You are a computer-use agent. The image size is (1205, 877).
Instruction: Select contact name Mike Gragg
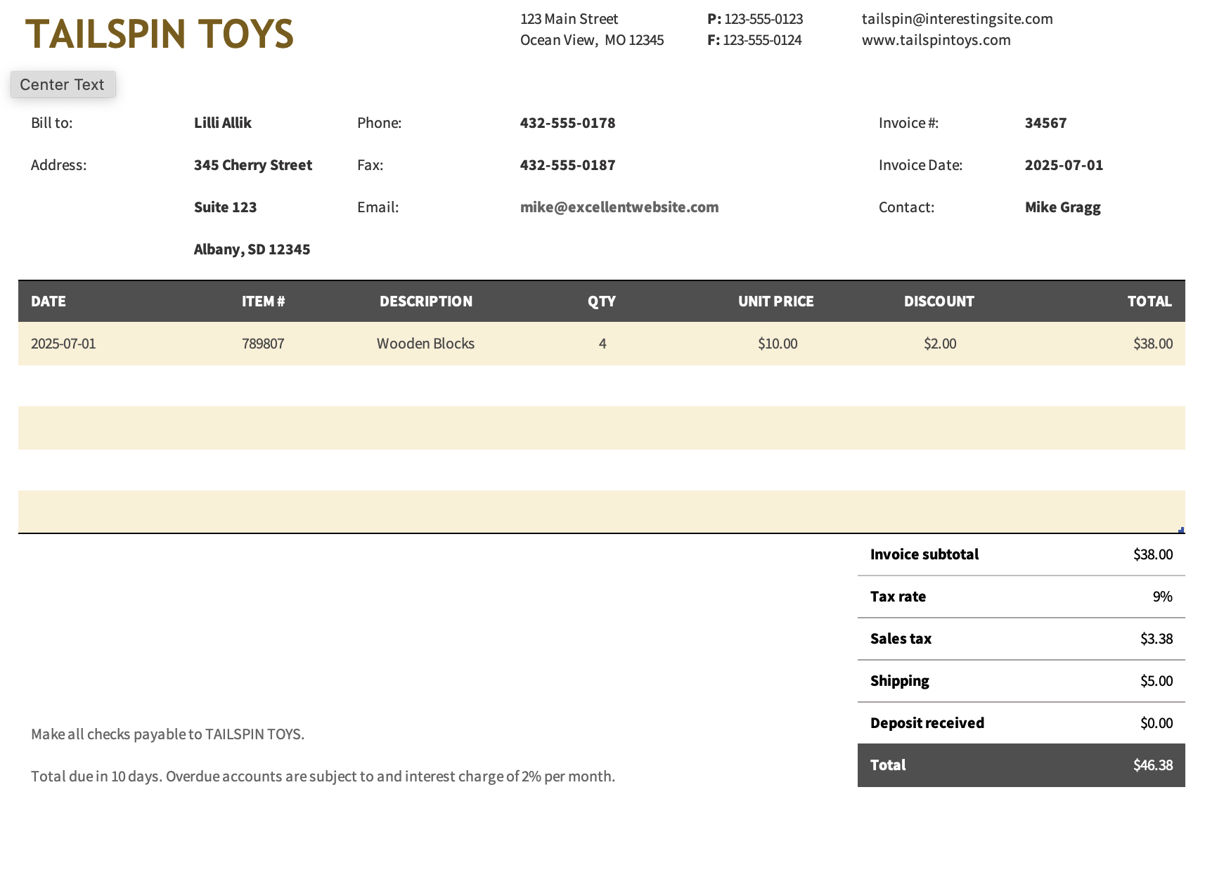(1062, 207)
